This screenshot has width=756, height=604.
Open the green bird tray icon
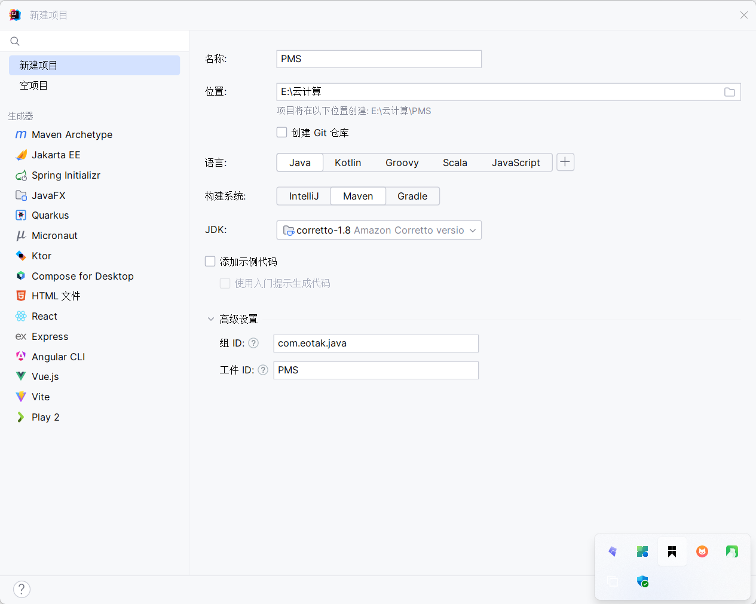pyautogui.click(x=732, y=551)
